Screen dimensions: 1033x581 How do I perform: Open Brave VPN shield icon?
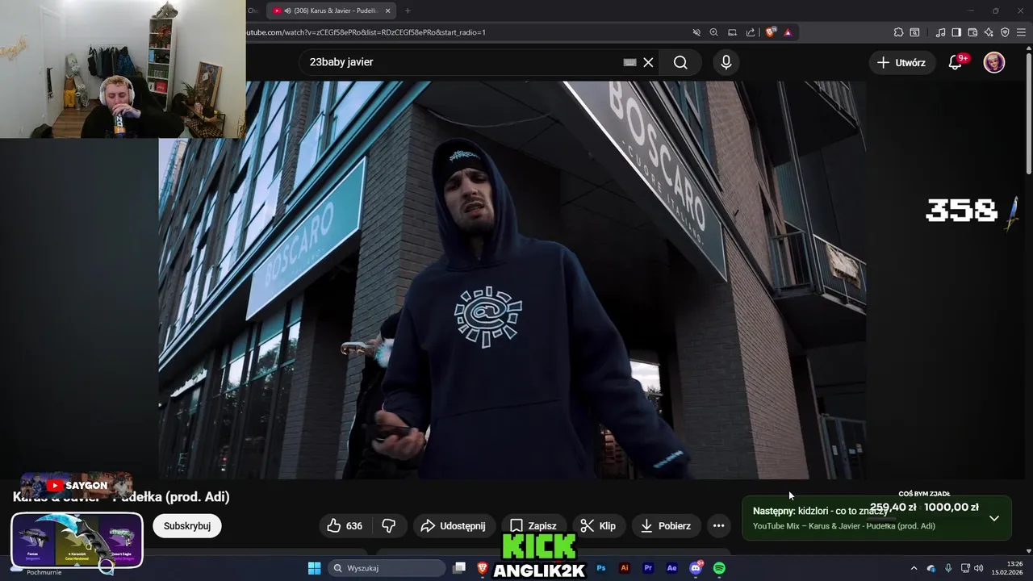point(1005,32)
